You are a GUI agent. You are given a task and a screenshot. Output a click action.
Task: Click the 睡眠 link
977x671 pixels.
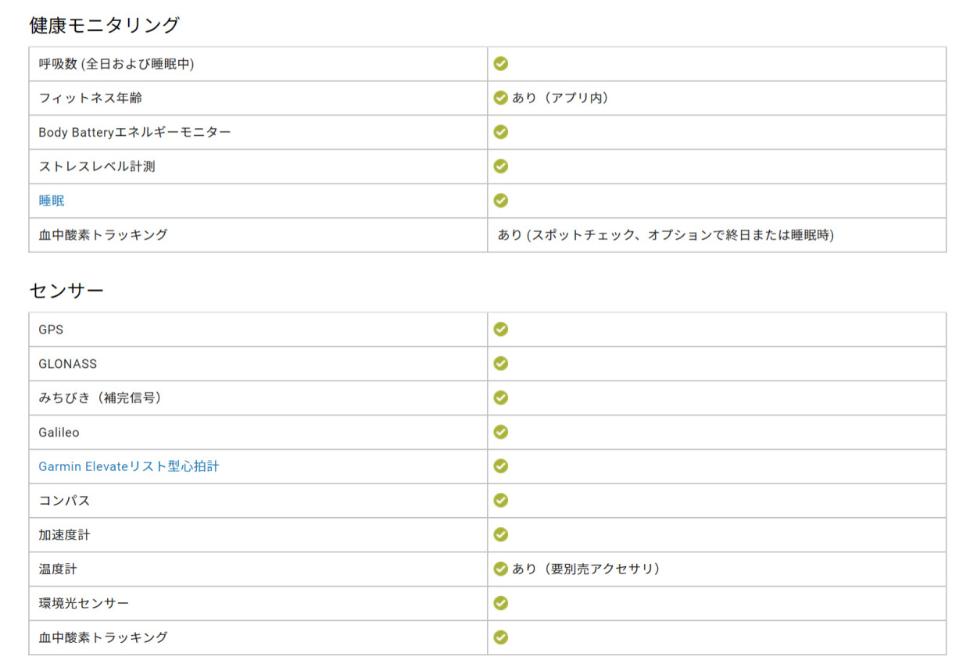point(52,201)
